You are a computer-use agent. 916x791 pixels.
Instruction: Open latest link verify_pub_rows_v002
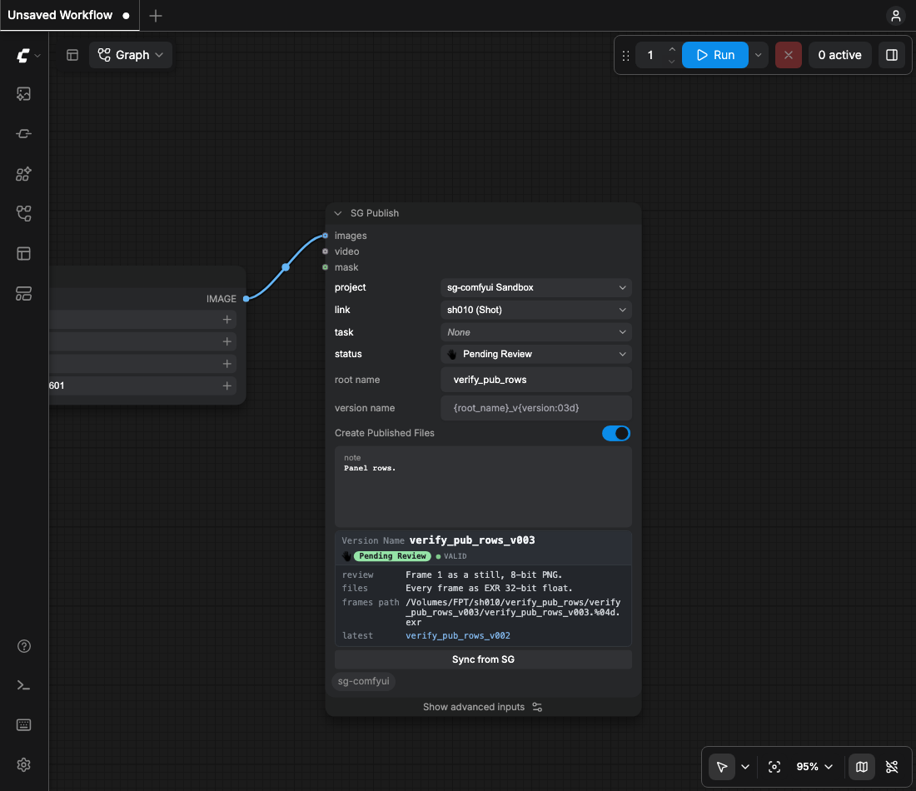(x=458, y=635)
